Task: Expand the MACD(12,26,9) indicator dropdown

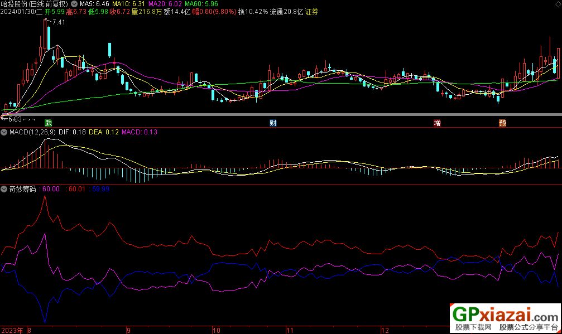Action: tap(4, 132)
